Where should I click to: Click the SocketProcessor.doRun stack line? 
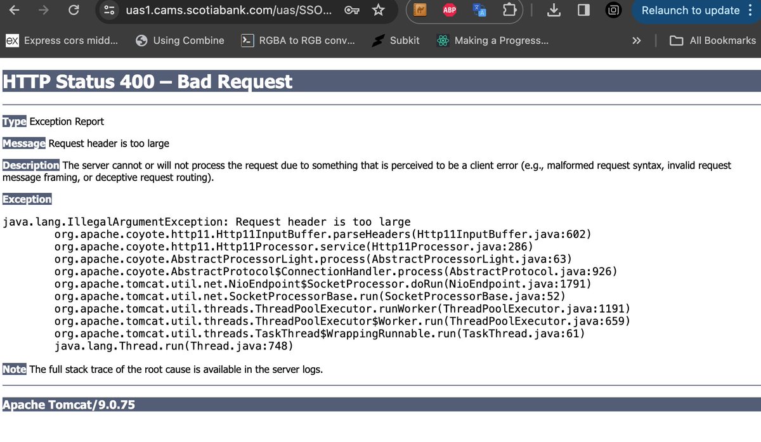point(323,284)
